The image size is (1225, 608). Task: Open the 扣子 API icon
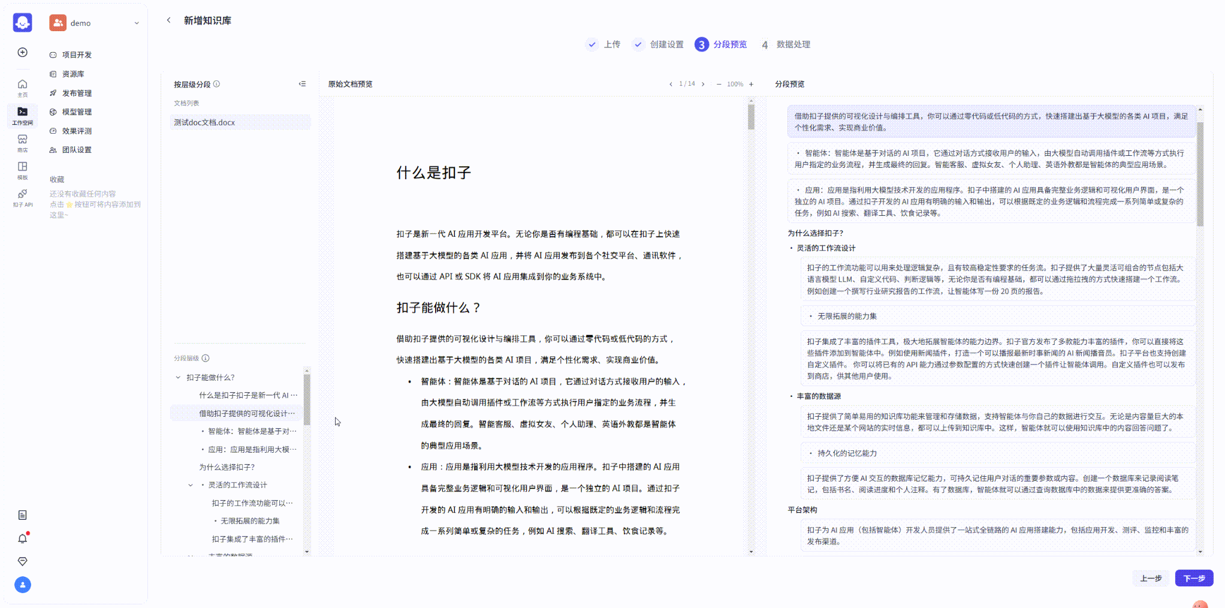tap(22, 197)
